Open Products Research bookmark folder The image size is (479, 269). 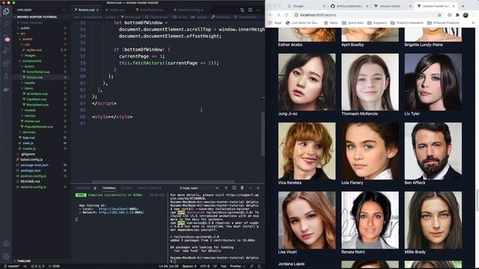pos(407,23)
